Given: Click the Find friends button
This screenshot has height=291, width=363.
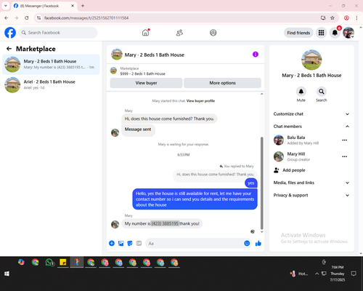Looking at the screenshot, I should coord(298,33).
